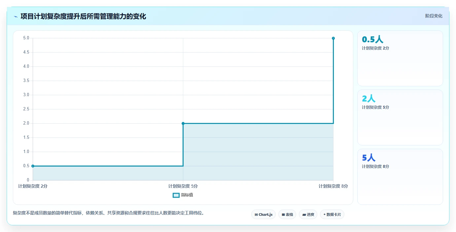Click the footnote text starting with 复杂度不是成员数量
The height and width of the screenshot is (232, 456).
(108, 213)
